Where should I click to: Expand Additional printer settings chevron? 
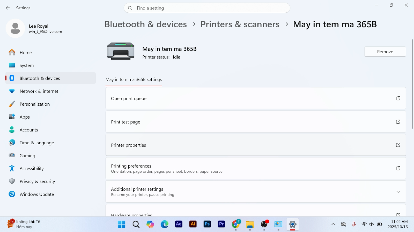pyautogui.click(x=398, y=192)
